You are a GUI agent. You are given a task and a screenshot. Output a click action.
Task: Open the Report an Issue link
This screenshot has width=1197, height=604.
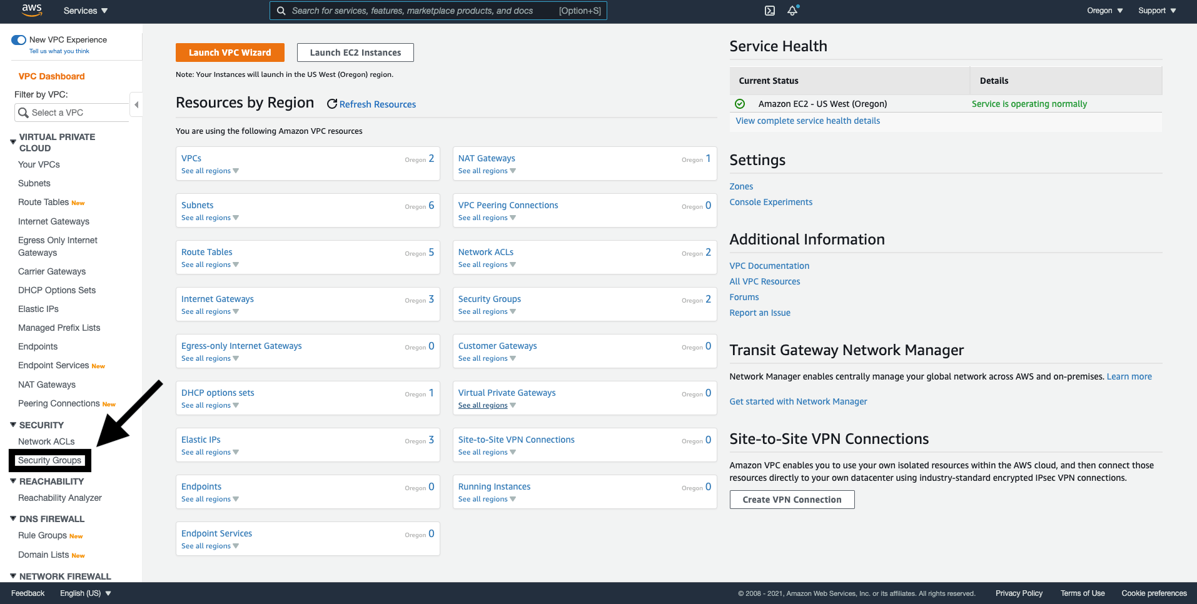[x=760, y=313]
